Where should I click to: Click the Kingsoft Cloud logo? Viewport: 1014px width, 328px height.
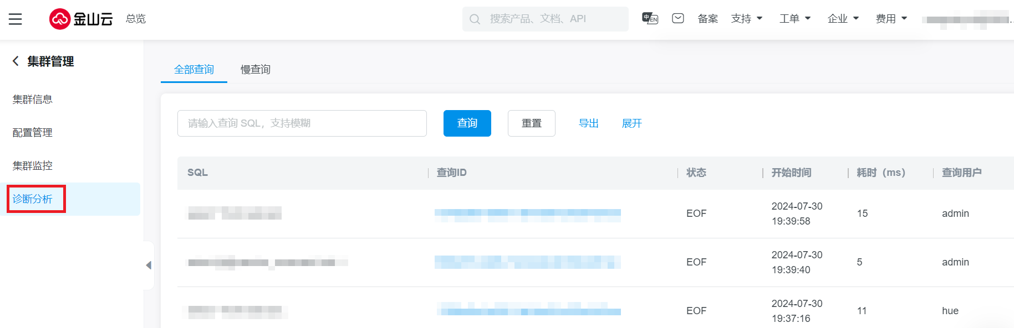(x=81, y=19)
